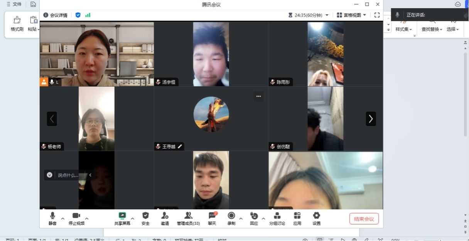Click the Share Screen (共享屏幕) icon
The width and height of the screenshot is (469, 241).
122,216
